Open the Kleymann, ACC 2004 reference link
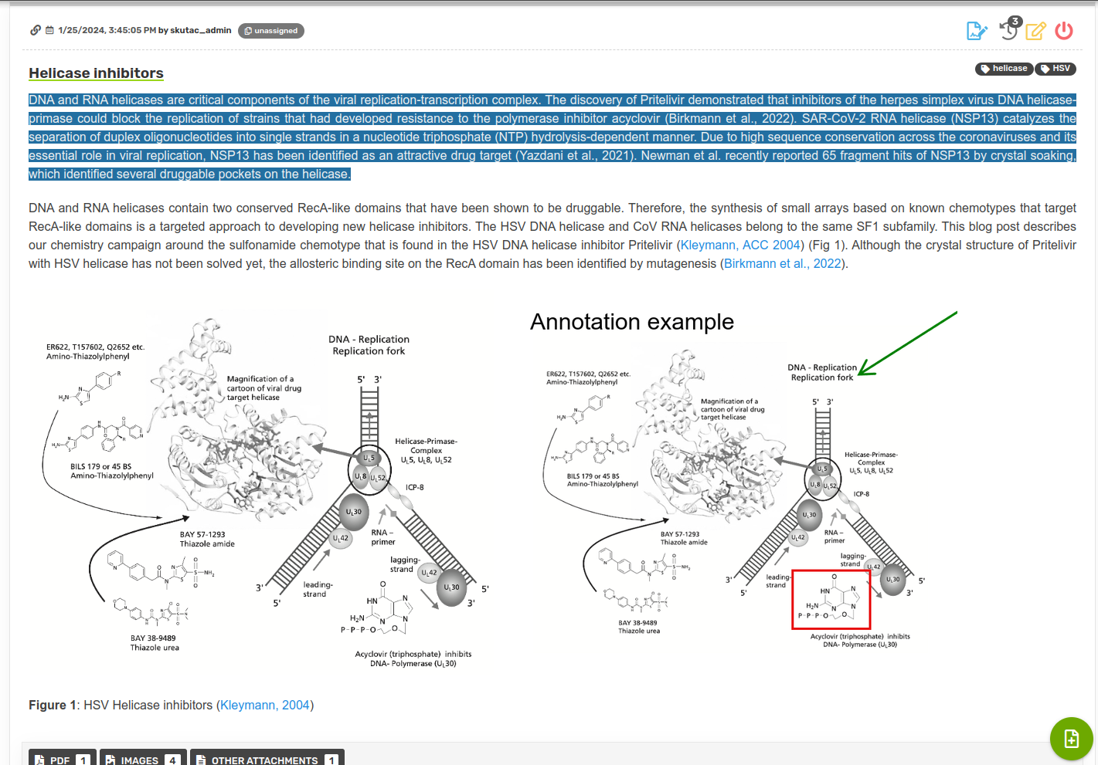 pyautogui.click(x=740, y=245)
